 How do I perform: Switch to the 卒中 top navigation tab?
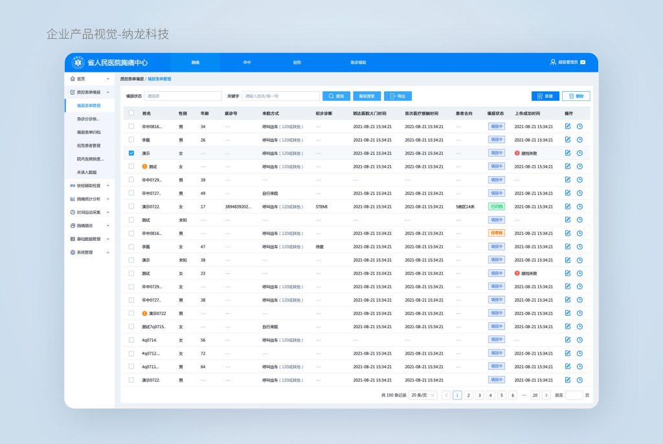pos(247,63)
